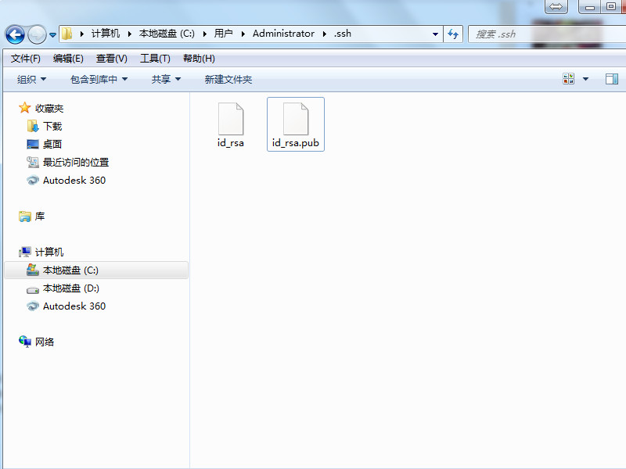The height and width of the screenshot is (469, 626).
Task: Maximize the Explorer window
Action: click(611, 6)
